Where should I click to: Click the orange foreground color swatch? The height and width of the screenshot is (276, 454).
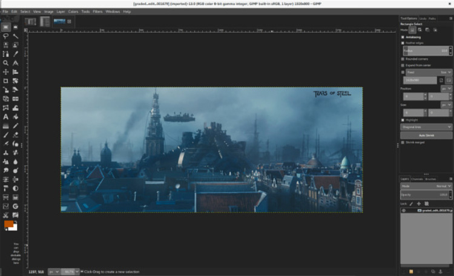(x=8, y=224)
